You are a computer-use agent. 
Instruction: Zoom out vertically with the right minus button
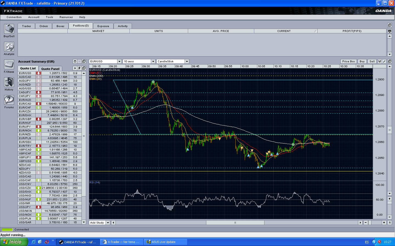390,217
